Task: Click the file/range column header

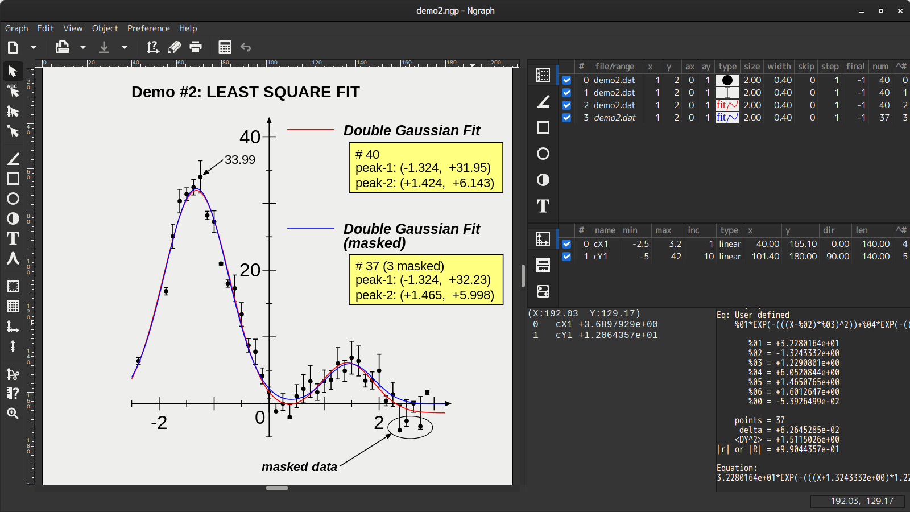Action: 614,67
